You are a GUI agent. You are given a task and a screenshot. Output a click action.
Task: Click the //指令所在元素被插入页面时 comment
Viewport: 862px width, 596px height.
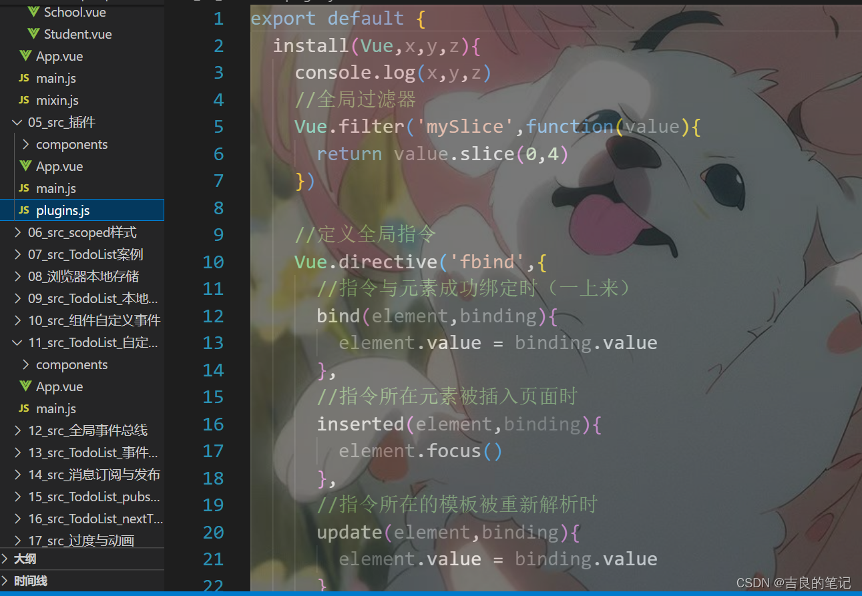[447, 396]
